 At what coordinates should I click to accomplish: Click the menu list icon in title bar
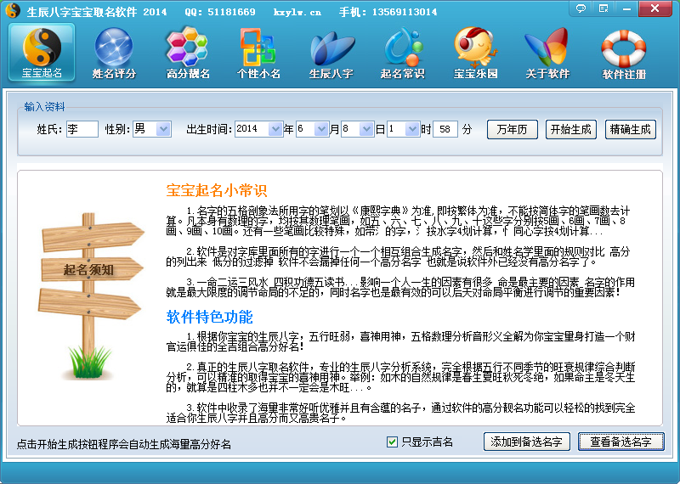603,8
